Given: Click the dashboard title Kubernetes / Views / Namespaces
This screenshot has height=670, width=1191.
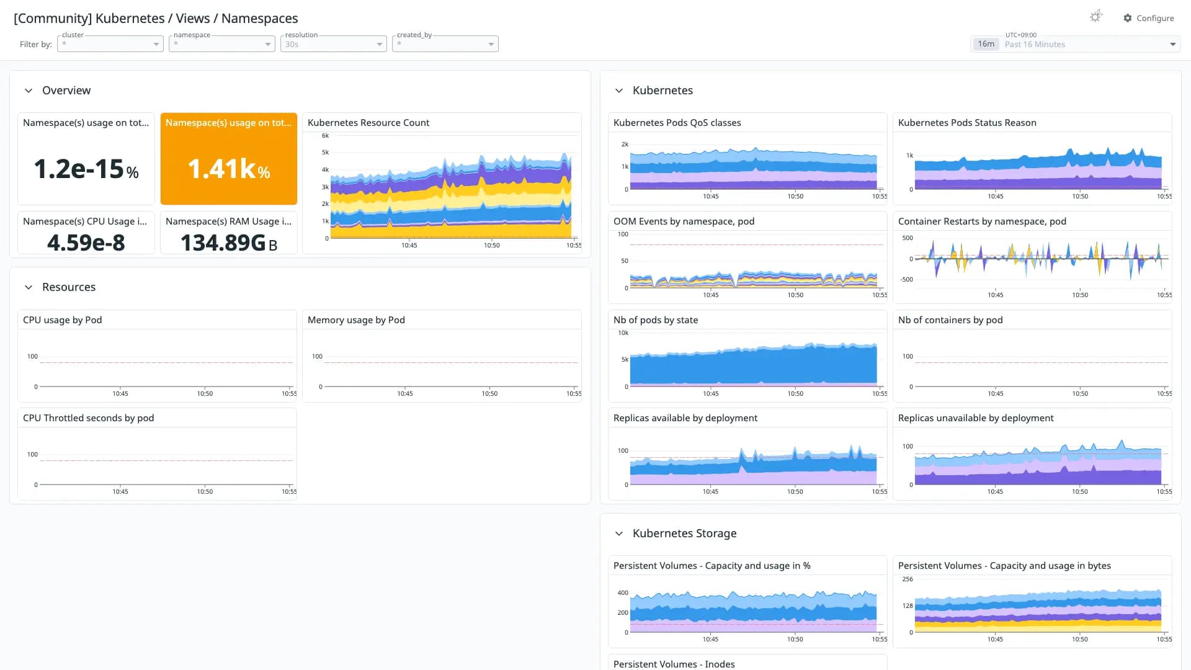Looking at the screenshot, I should tap(156, 19).
